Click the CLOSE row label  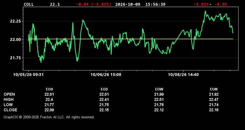coord(10,110)
